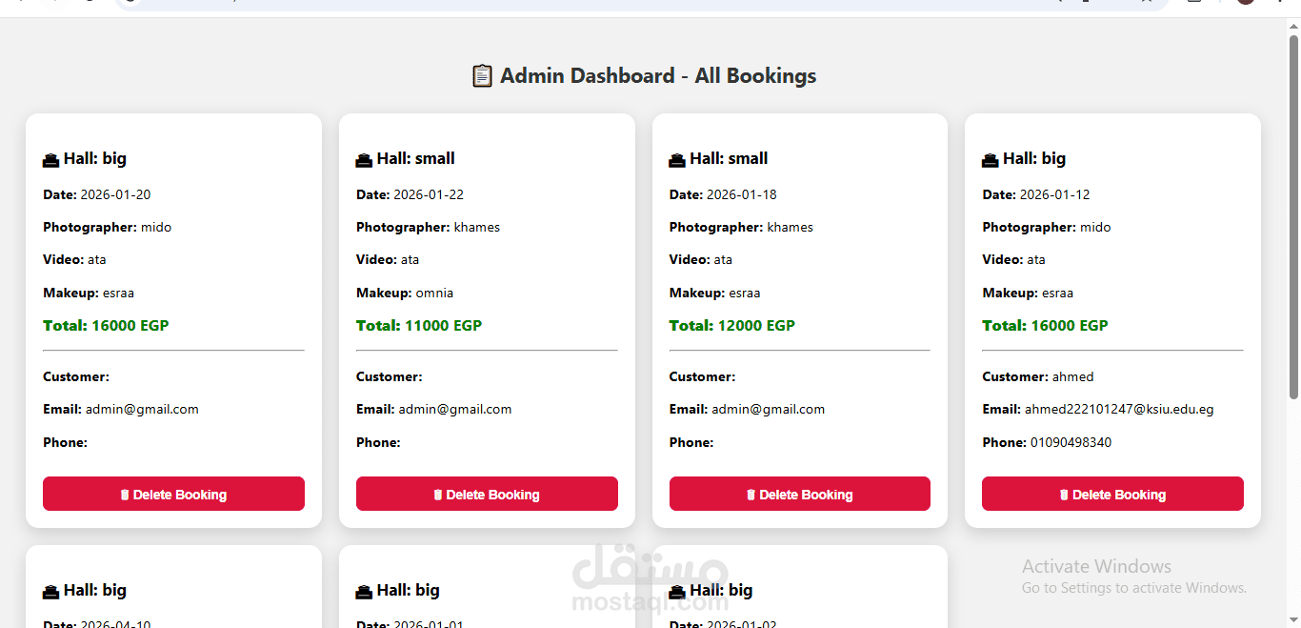The height and width of the screenshot is (628, 1301).
Task: Click the Admin Dashboard - All Bookings heading
Action: (x=658, y=76)
